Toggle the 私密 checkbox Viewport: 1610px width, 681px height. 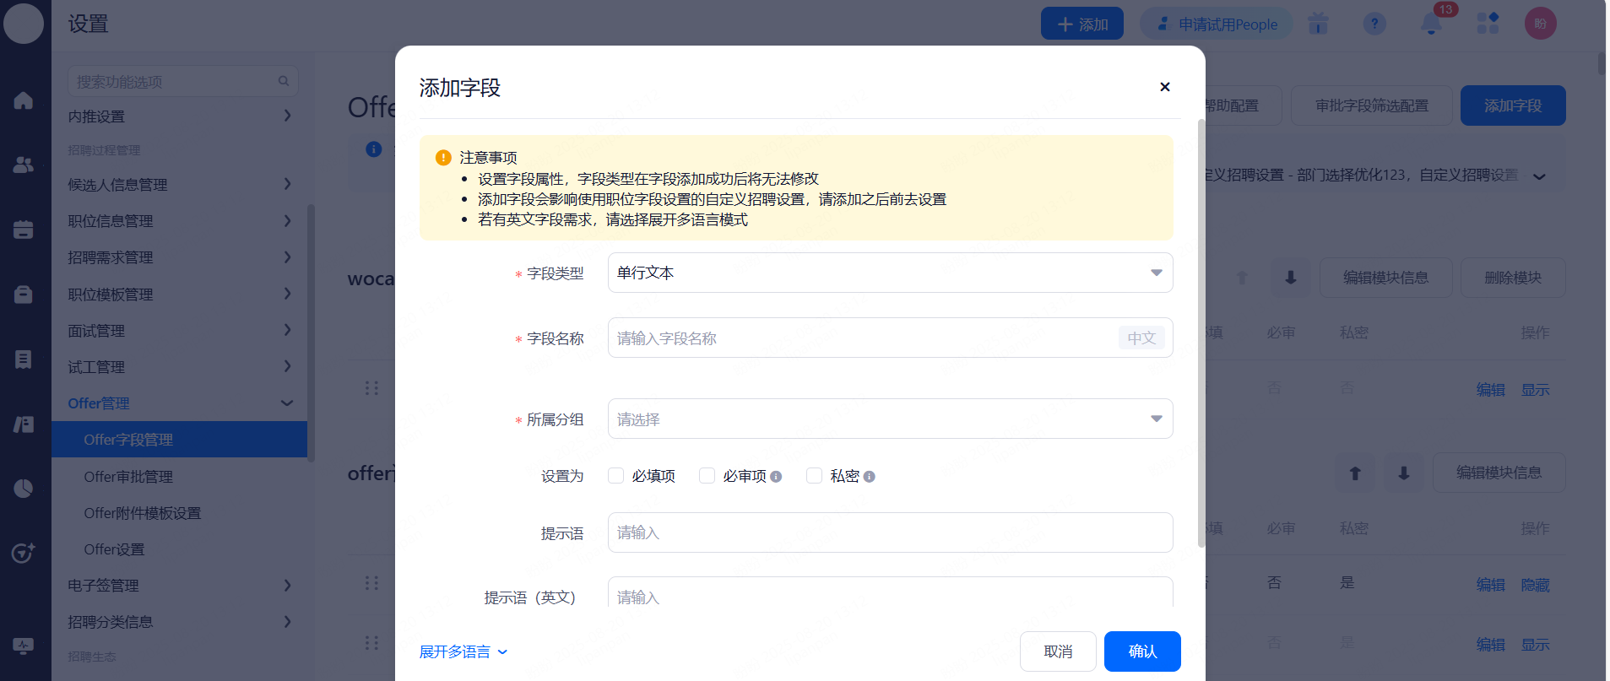pos(815,476)
